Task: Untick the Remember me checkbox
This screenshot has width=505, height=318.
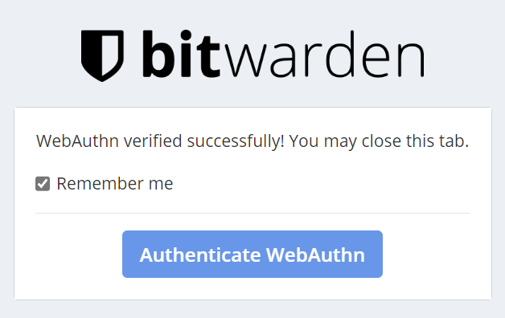Action: 43,184
